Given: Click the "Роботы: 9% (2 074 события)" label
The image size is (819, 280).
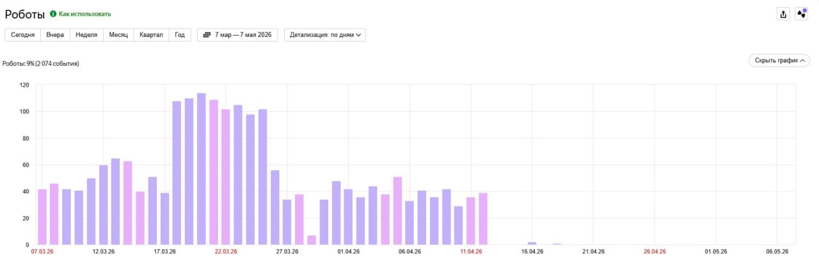Looking at the screenshot, I should (41, 64).
